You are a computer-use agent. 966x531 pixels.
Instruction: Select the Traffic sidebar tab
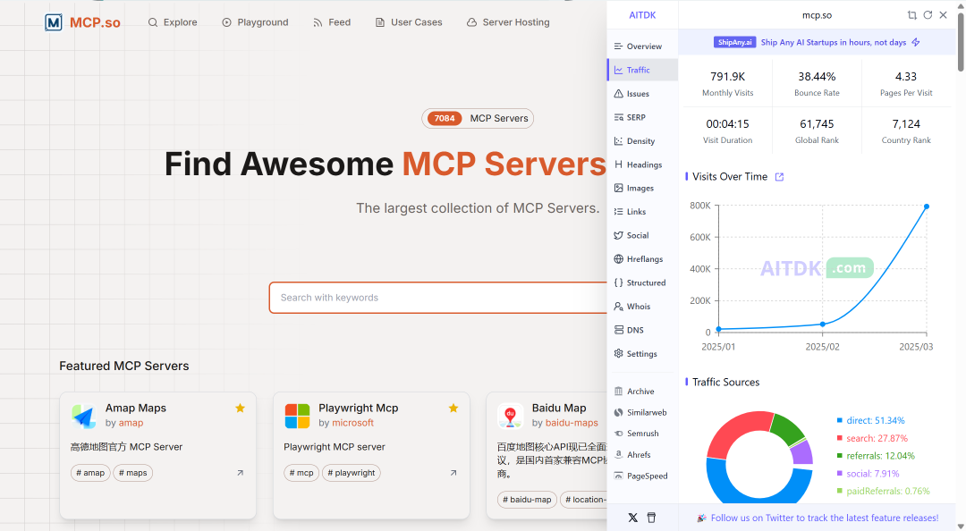tap(642, 70)
